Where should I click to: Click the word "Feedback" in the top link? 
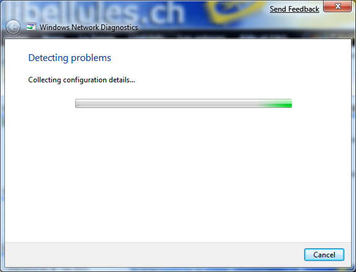[x=303, y=9]
